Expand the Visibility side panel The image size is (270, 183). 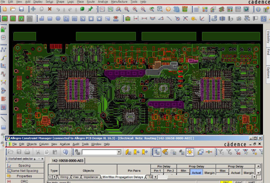[x=267, y=35]
